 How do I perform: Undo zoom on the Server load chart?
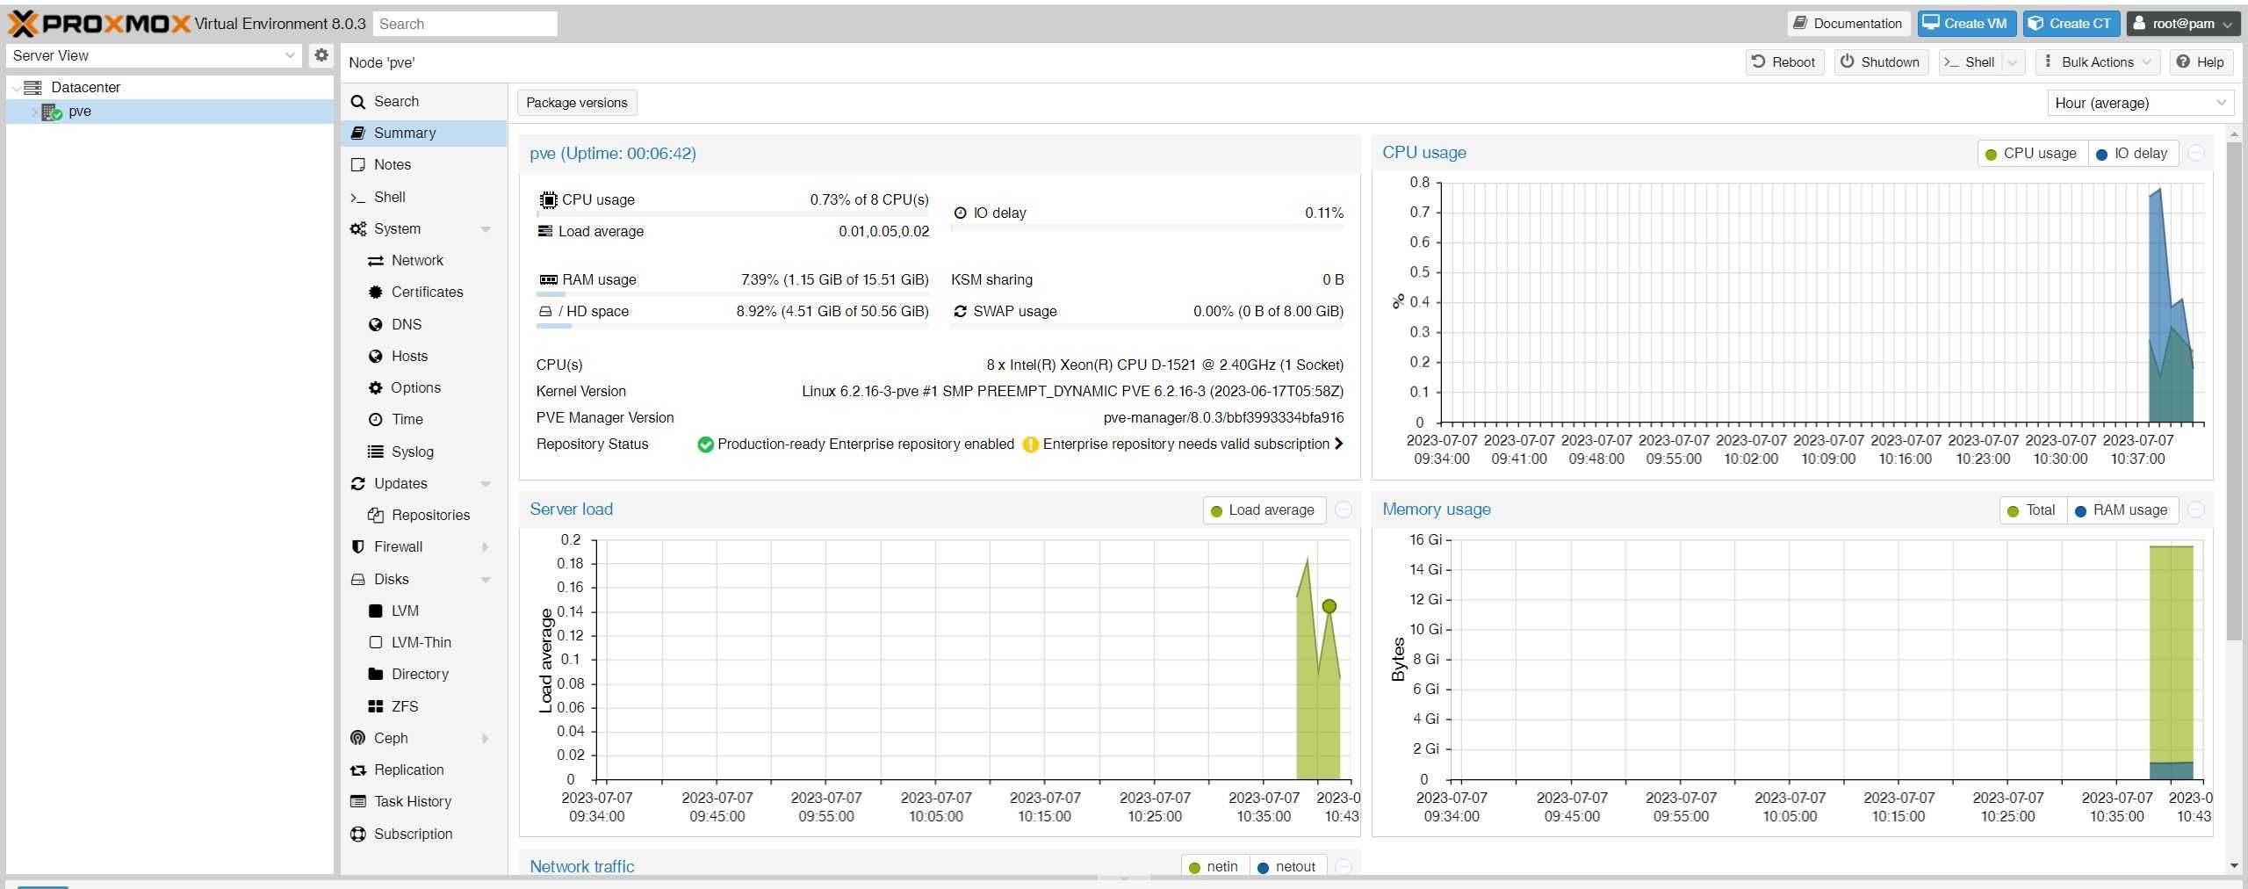[1343, 510]
